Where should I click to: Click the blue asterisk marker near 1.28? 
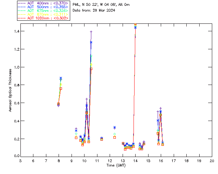[x=91, y=42]
